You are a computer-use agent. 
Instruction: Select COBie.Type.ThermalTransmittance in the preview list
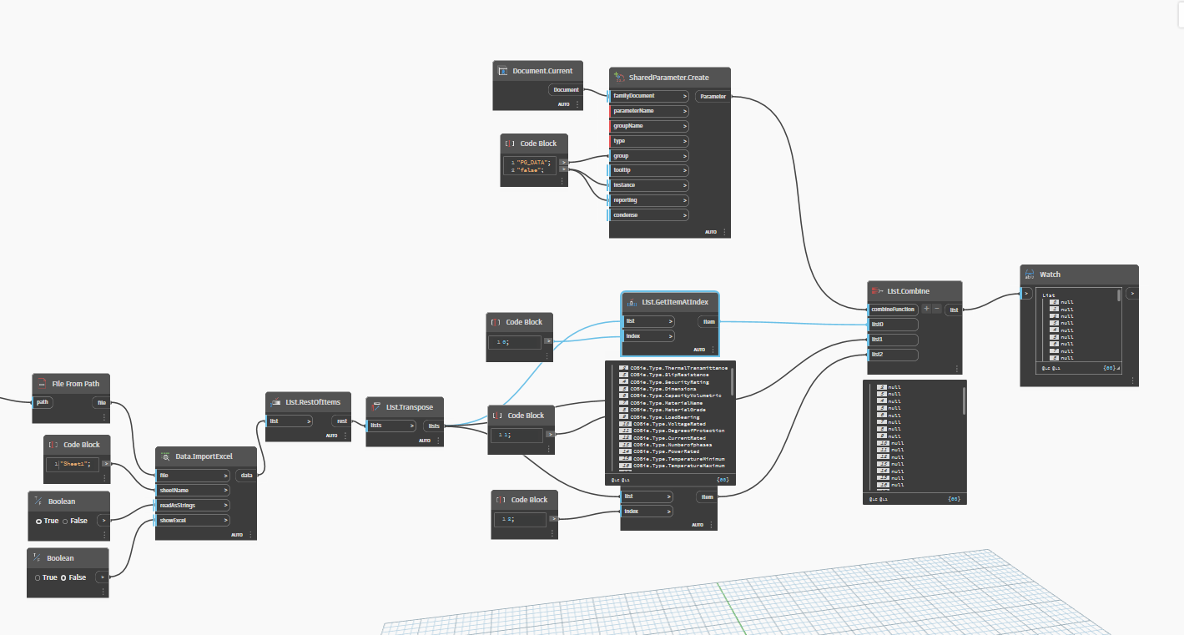(x=679, y=368)
